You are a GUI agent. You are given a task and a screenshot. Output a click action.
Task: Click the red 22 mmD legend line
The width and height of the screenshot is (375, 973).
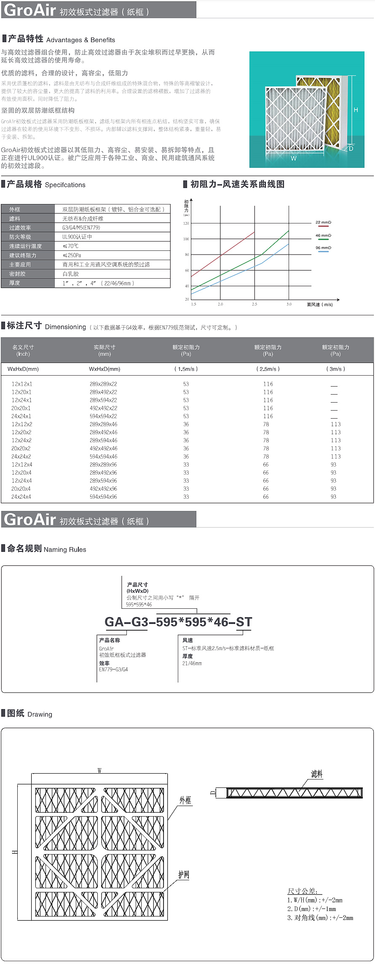[323, 226]
